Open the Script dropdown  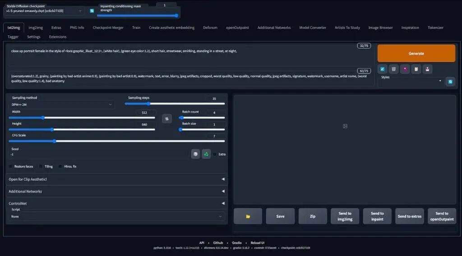click(116, 217)
